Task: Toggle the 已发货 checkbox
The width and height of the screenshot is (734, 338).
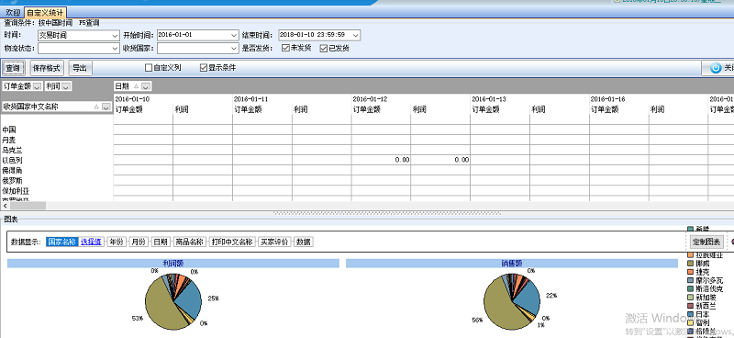Action: [324, 48]
